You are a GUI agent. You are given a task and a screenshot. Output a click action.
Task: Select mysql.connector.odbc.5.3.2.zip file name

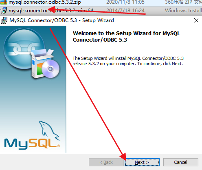click(45, 2)
